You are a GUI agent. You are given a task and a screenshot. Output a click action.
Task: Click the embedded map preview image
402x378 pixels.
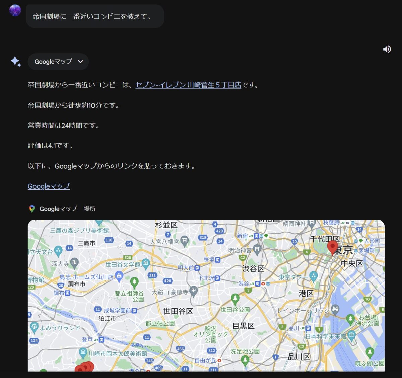(x=206, y=298)
